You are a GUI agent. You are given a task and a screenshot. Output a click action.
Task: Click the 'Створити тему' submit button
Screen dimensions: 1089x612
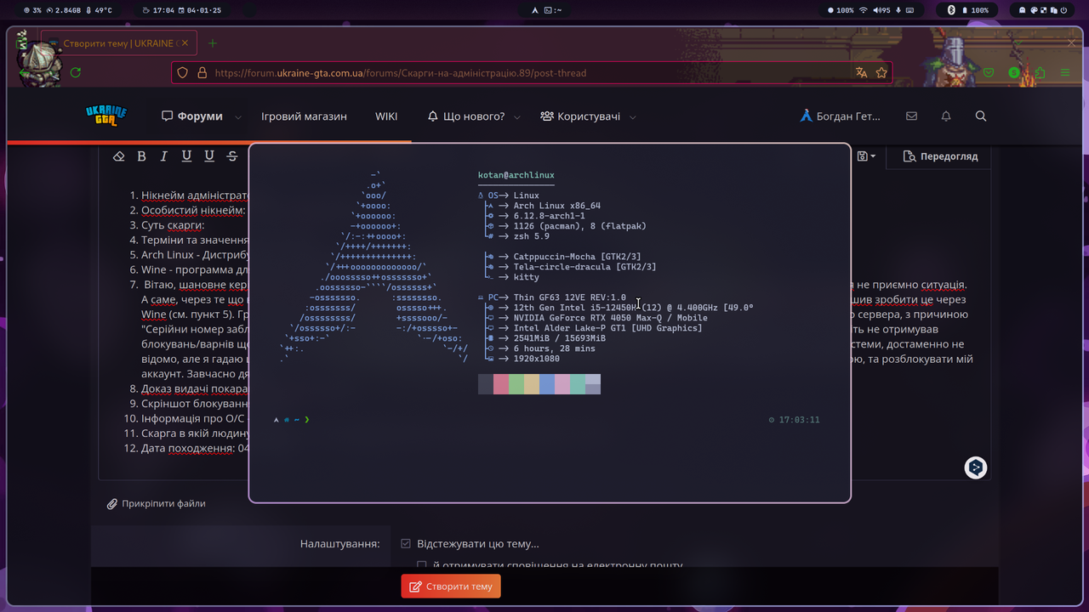click(x=451, y=586)
